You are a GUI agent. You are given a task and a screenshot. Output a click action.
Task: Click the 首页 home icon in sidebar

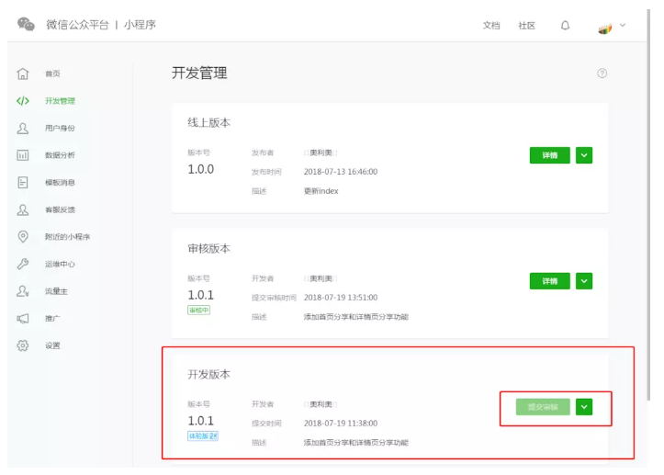pyautogui.click(x=23, y=74)
